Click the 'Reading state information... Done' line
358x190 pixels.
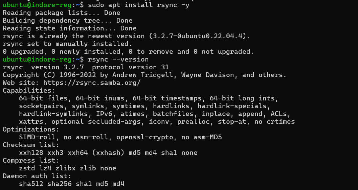pyautogui.click(x=69, y=28)
